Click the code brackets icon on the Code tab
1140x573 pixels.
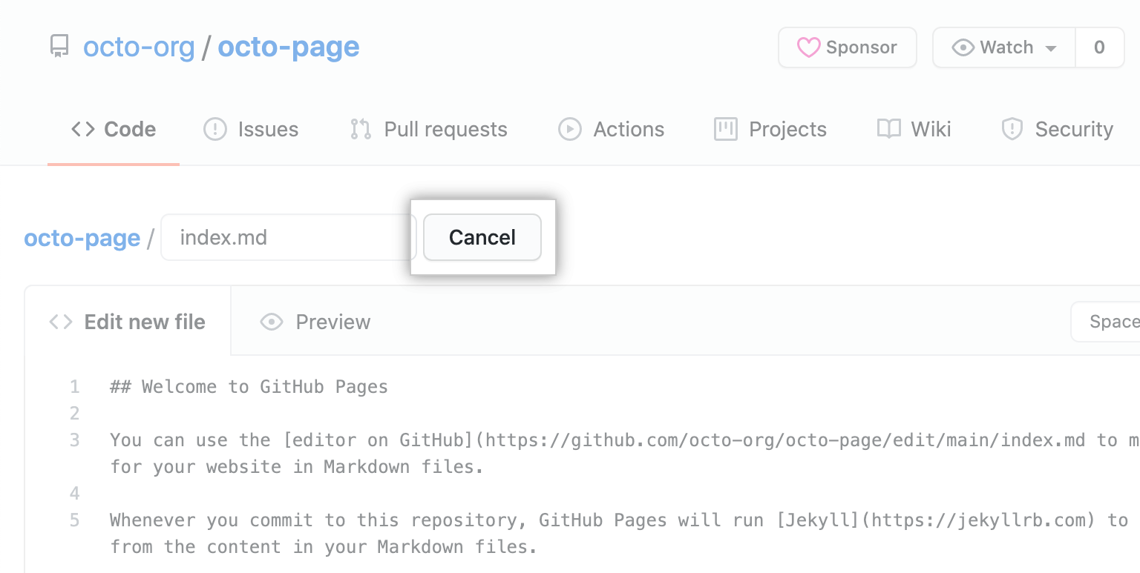[82, 128]
